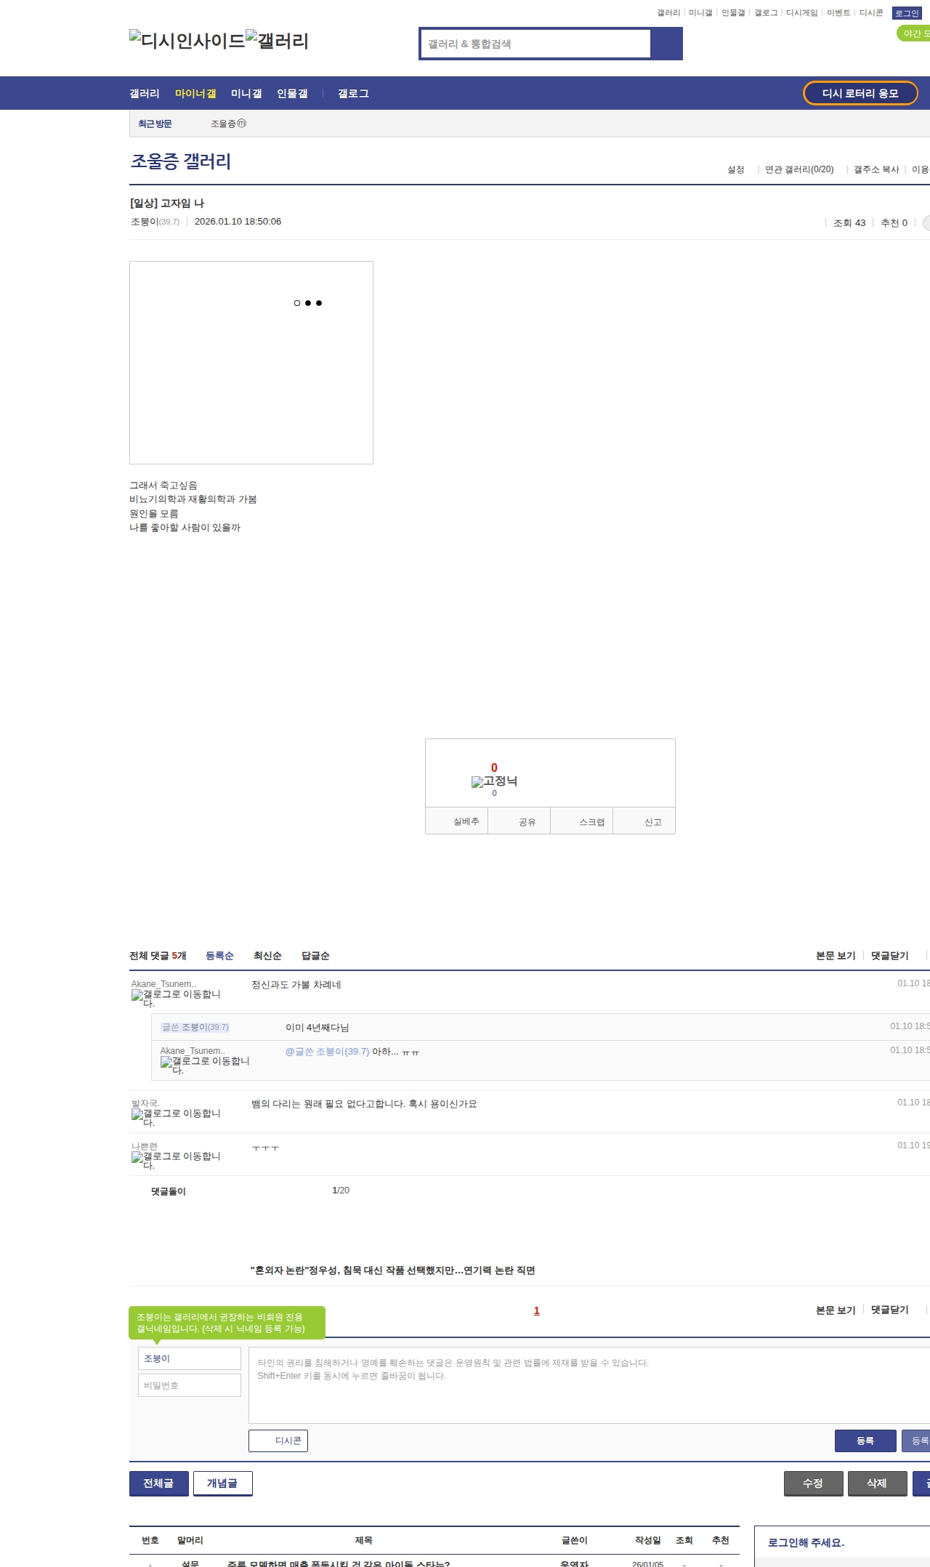
Task: Click the 비밀번호 password field
Action: click(190, 1385)
